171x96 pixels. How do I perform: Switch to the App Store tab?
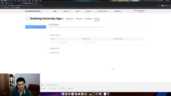tap(70, 19)
